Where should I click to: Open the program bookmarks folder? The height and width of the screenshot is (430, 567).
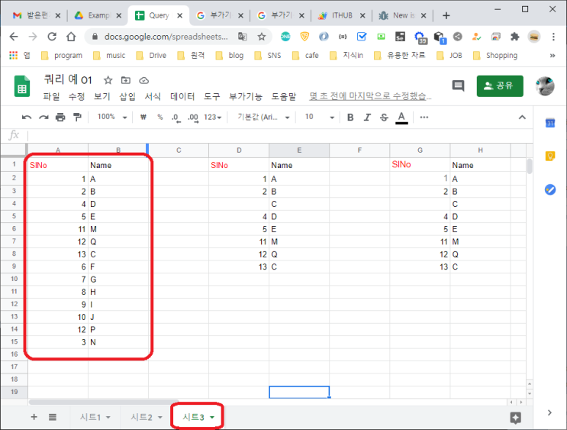pos(62,56)
